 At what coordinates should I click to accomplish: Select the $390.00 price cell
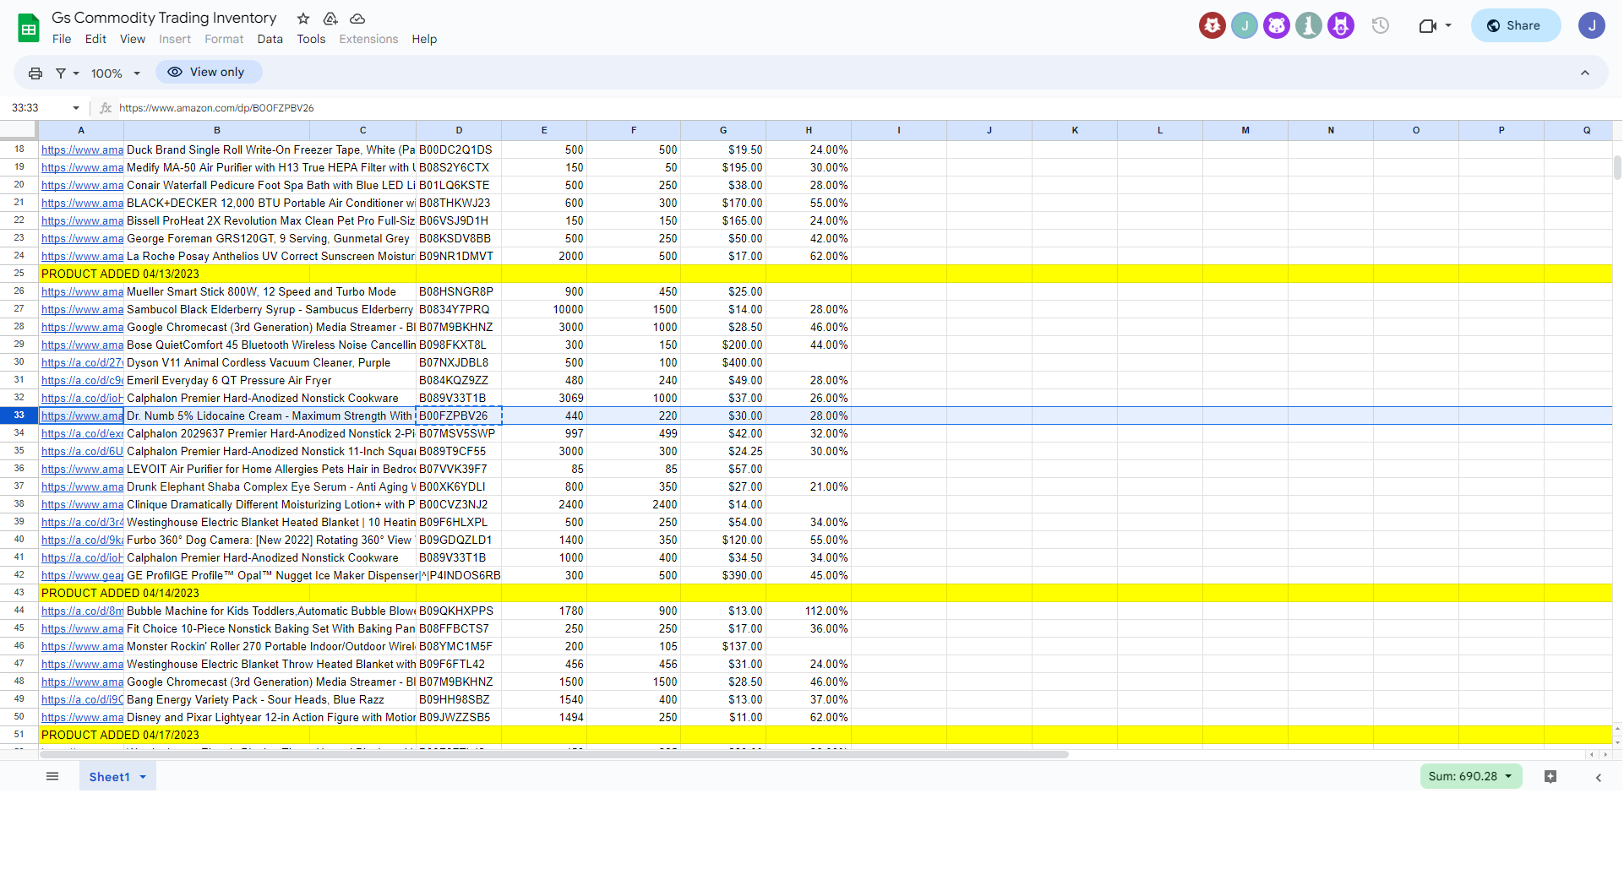click(x=723, y=575)
